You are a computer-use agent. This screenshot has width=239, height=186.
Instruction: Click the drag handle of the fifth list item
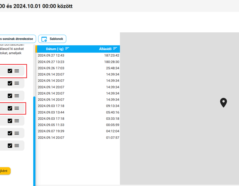[x=17, y=121]
